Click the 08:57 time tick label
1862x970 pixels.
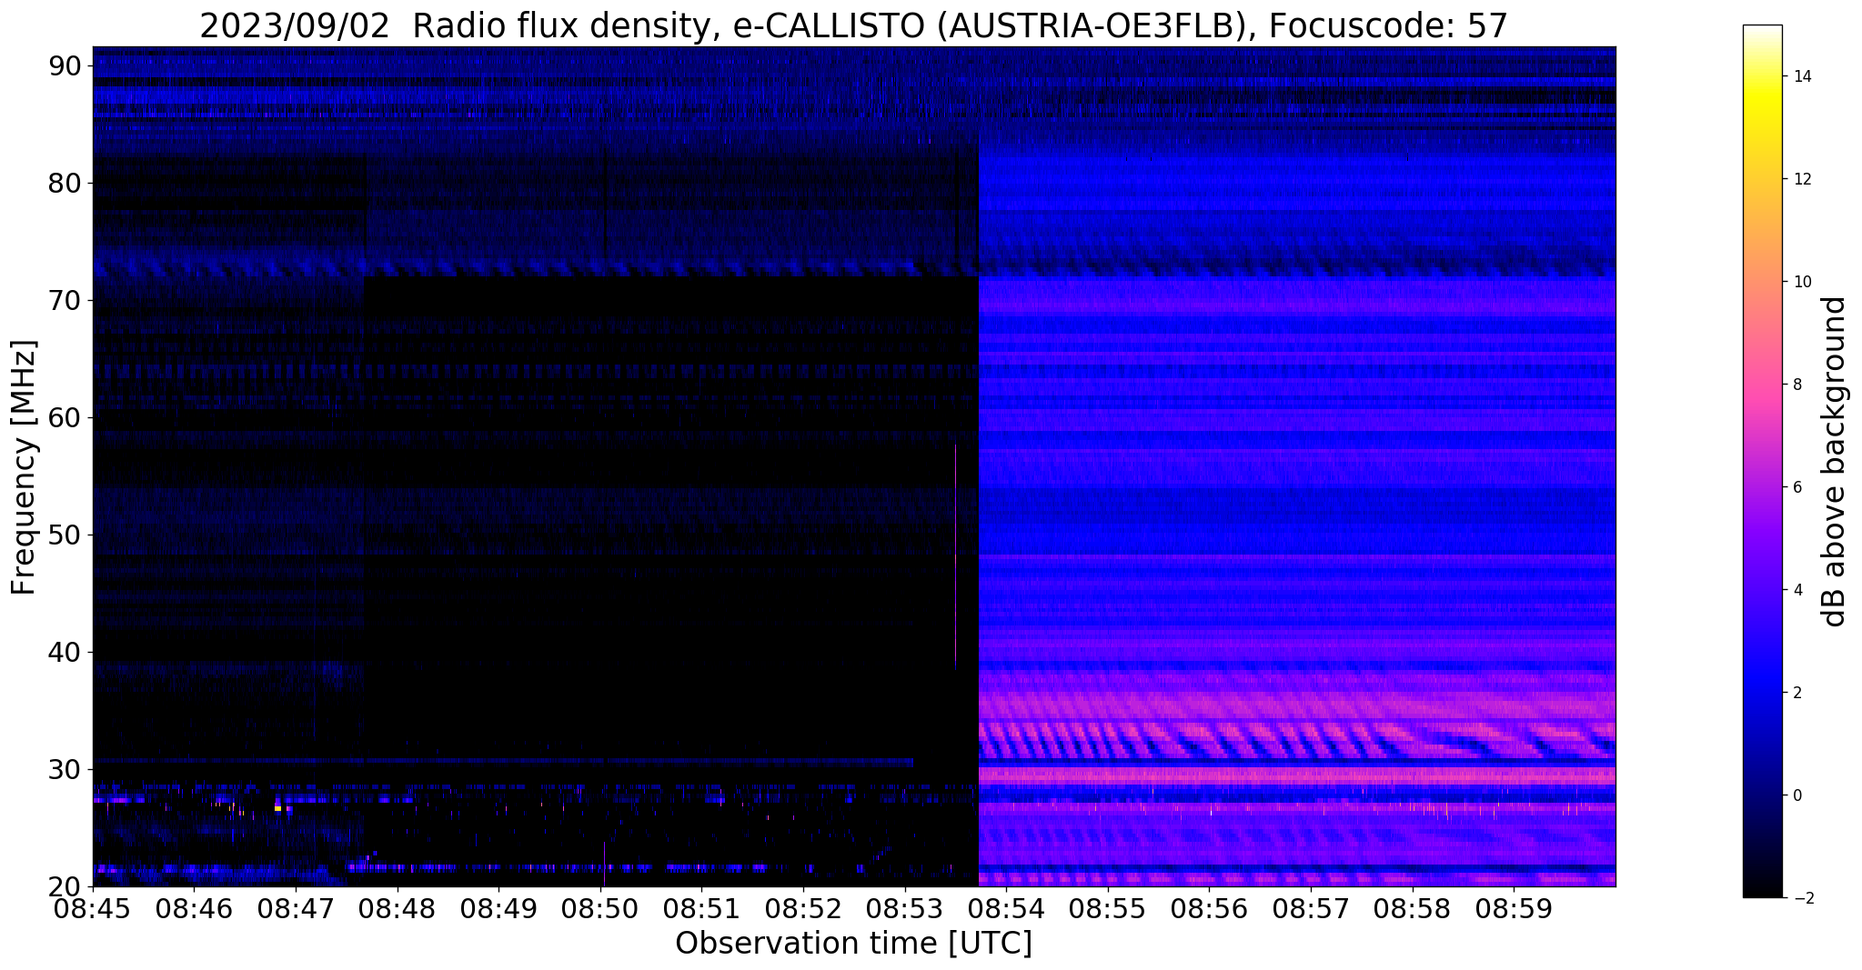tap(1311, 908)
